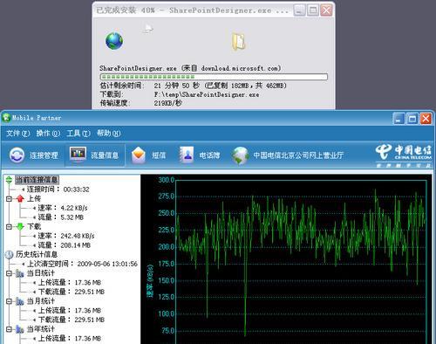Collapse the 当月统计 tree node
This screenshot has height=344, width=436.
[x=9, y=301]
